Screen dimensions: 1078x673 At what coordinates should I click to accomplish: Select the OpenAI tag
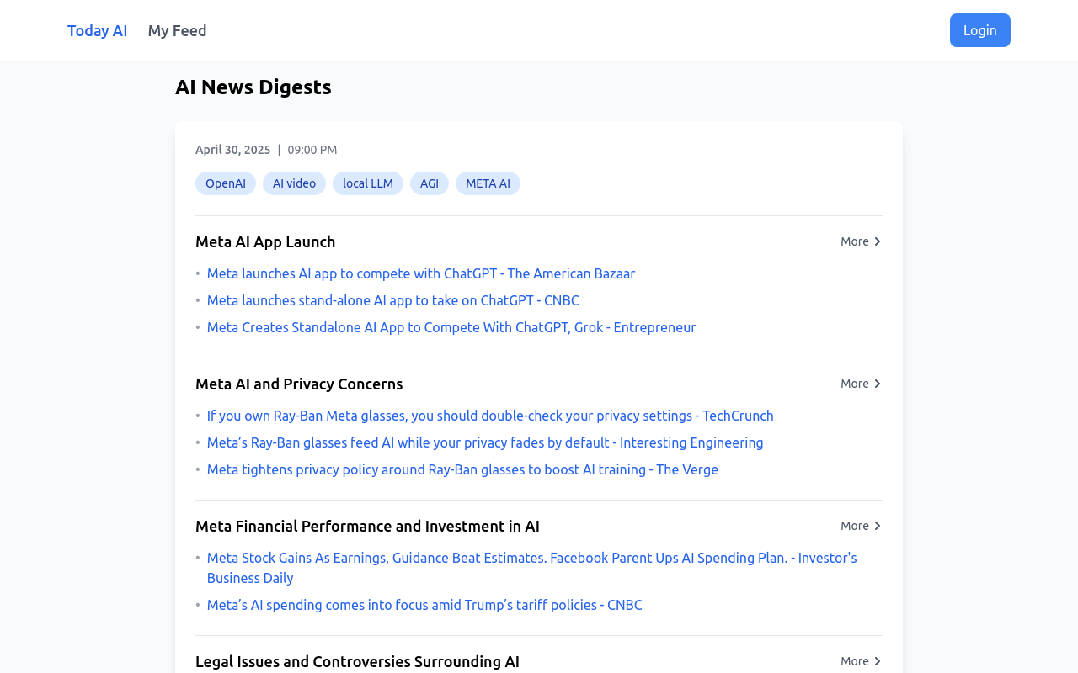[x=226, y=183]
